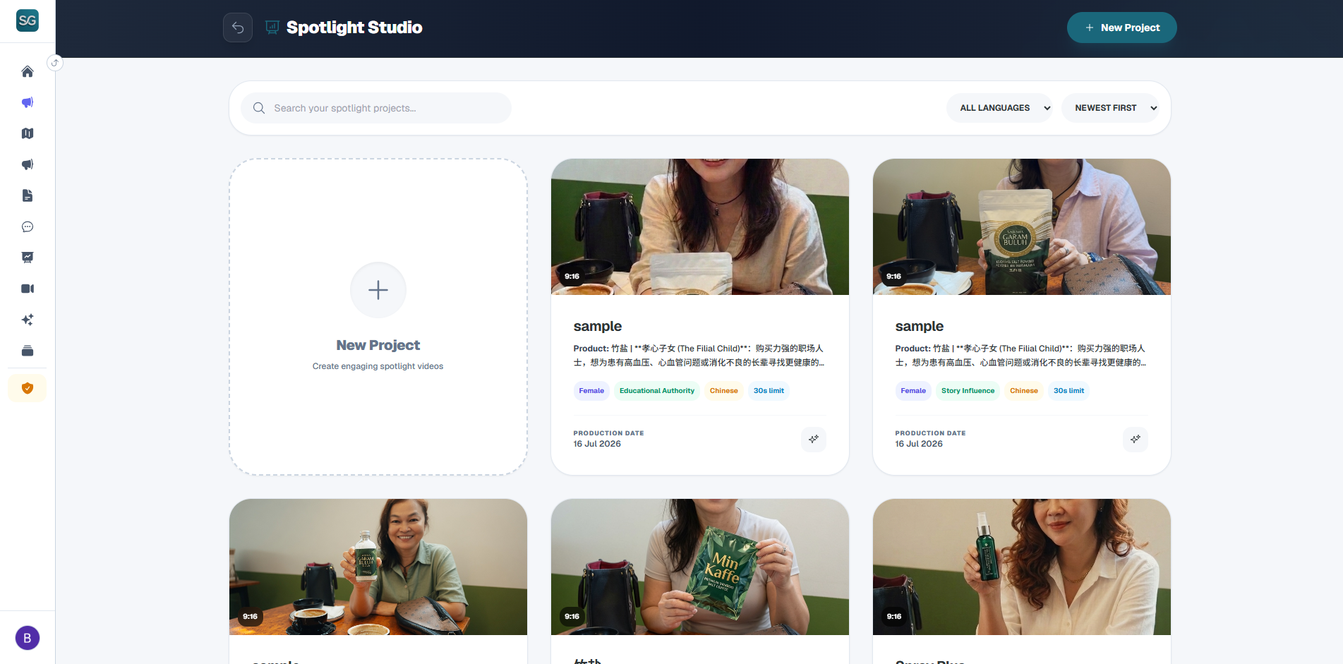Click Female tag on Story Influence card
This screenshot has height=664, width=1343.
pos(913,391)
